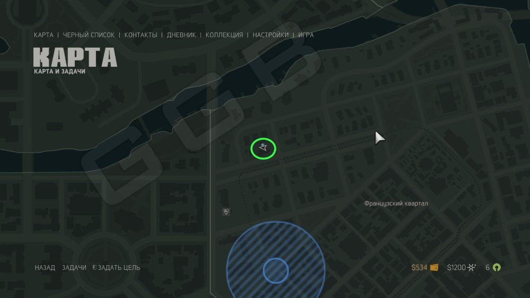
Task: Click the green marker icon beside 6
Action: coord(497,267)
